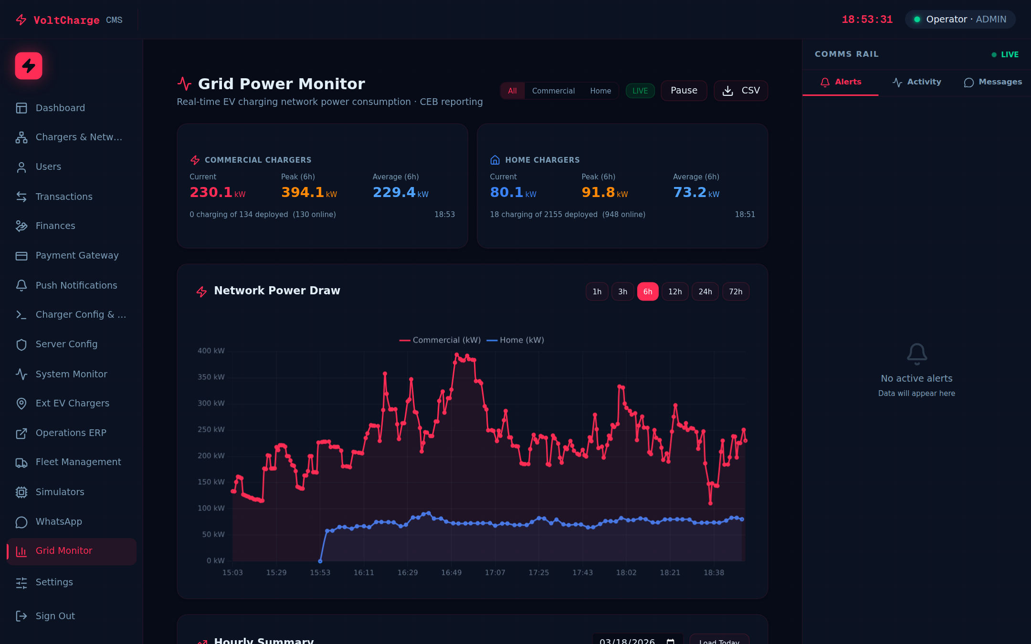
Task: Open Dashboard from the sidebar
Action: tap(60, 108)
